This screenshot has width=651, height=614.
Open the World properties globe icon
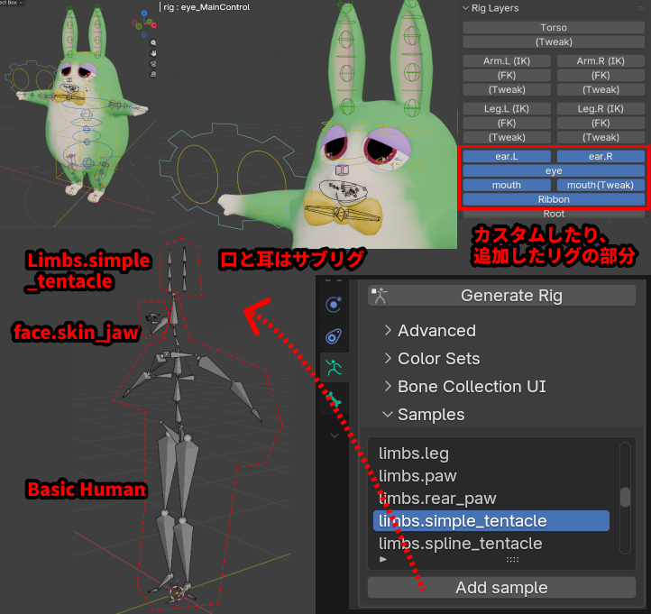(x=333, y=303)
